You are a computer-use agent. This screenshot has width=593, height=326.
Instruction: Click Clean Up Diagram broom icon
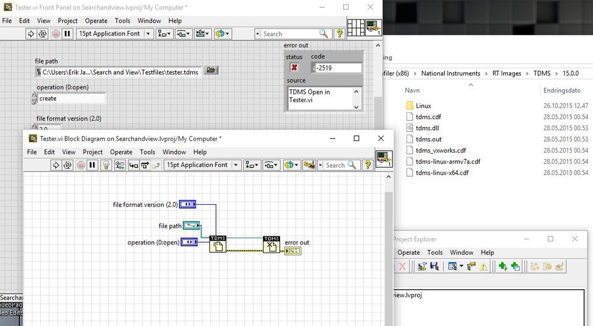309,165
